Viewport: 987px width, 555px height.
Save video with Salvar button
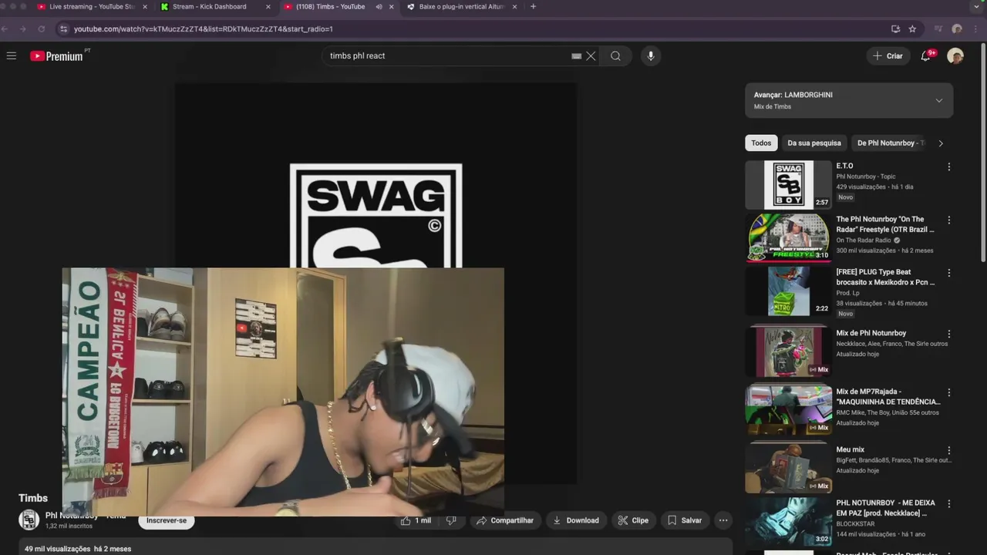[x=684, y=520]
